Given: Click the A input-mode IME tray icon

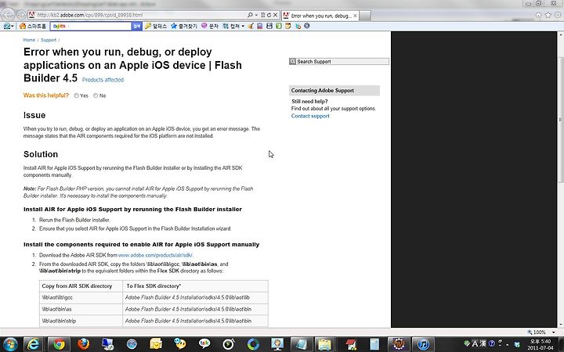Looking at the screenshot, I should pyautogui.click(x=475, y=343).
